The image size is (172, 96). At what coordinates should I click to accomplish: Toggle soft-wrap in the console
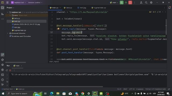(7, 82)
